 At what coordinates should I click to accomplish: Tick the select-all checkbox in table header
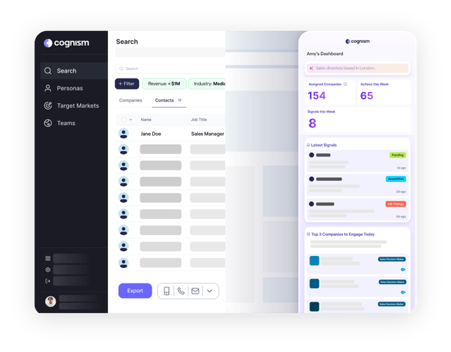click(x=123, y=120)
